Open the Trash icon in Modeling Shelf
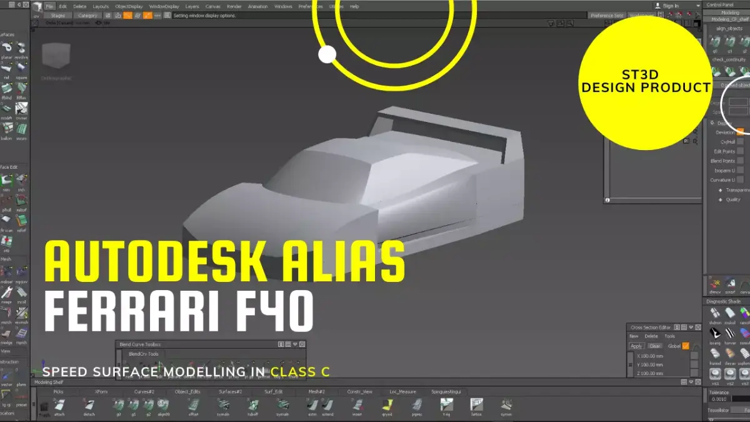Image resolution: width=750 pixels, height=422 pixels. point(44,408)
